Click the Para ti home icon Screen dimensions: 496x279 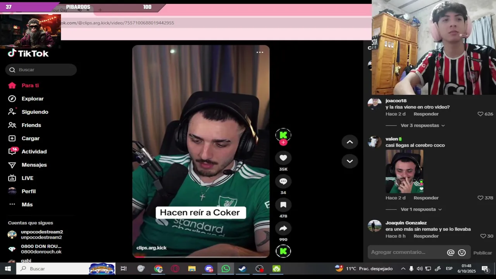12,86
